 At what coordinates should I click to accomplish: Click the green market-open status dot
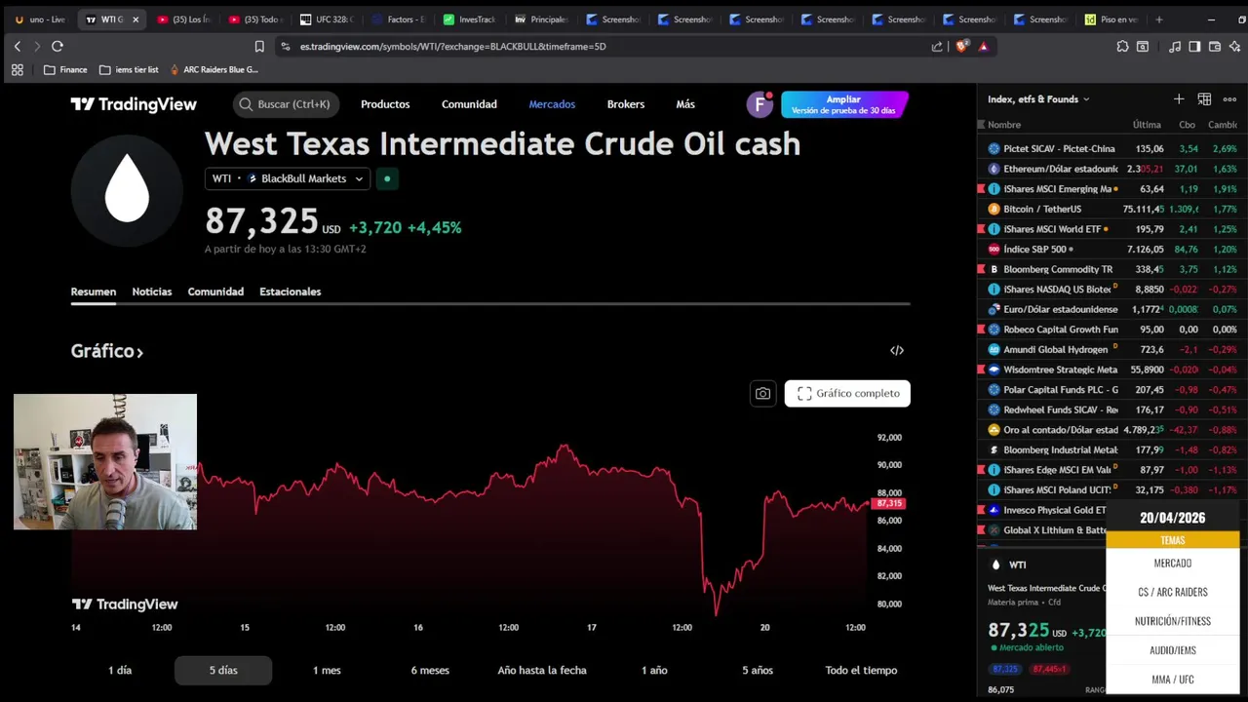click(387, 178)
